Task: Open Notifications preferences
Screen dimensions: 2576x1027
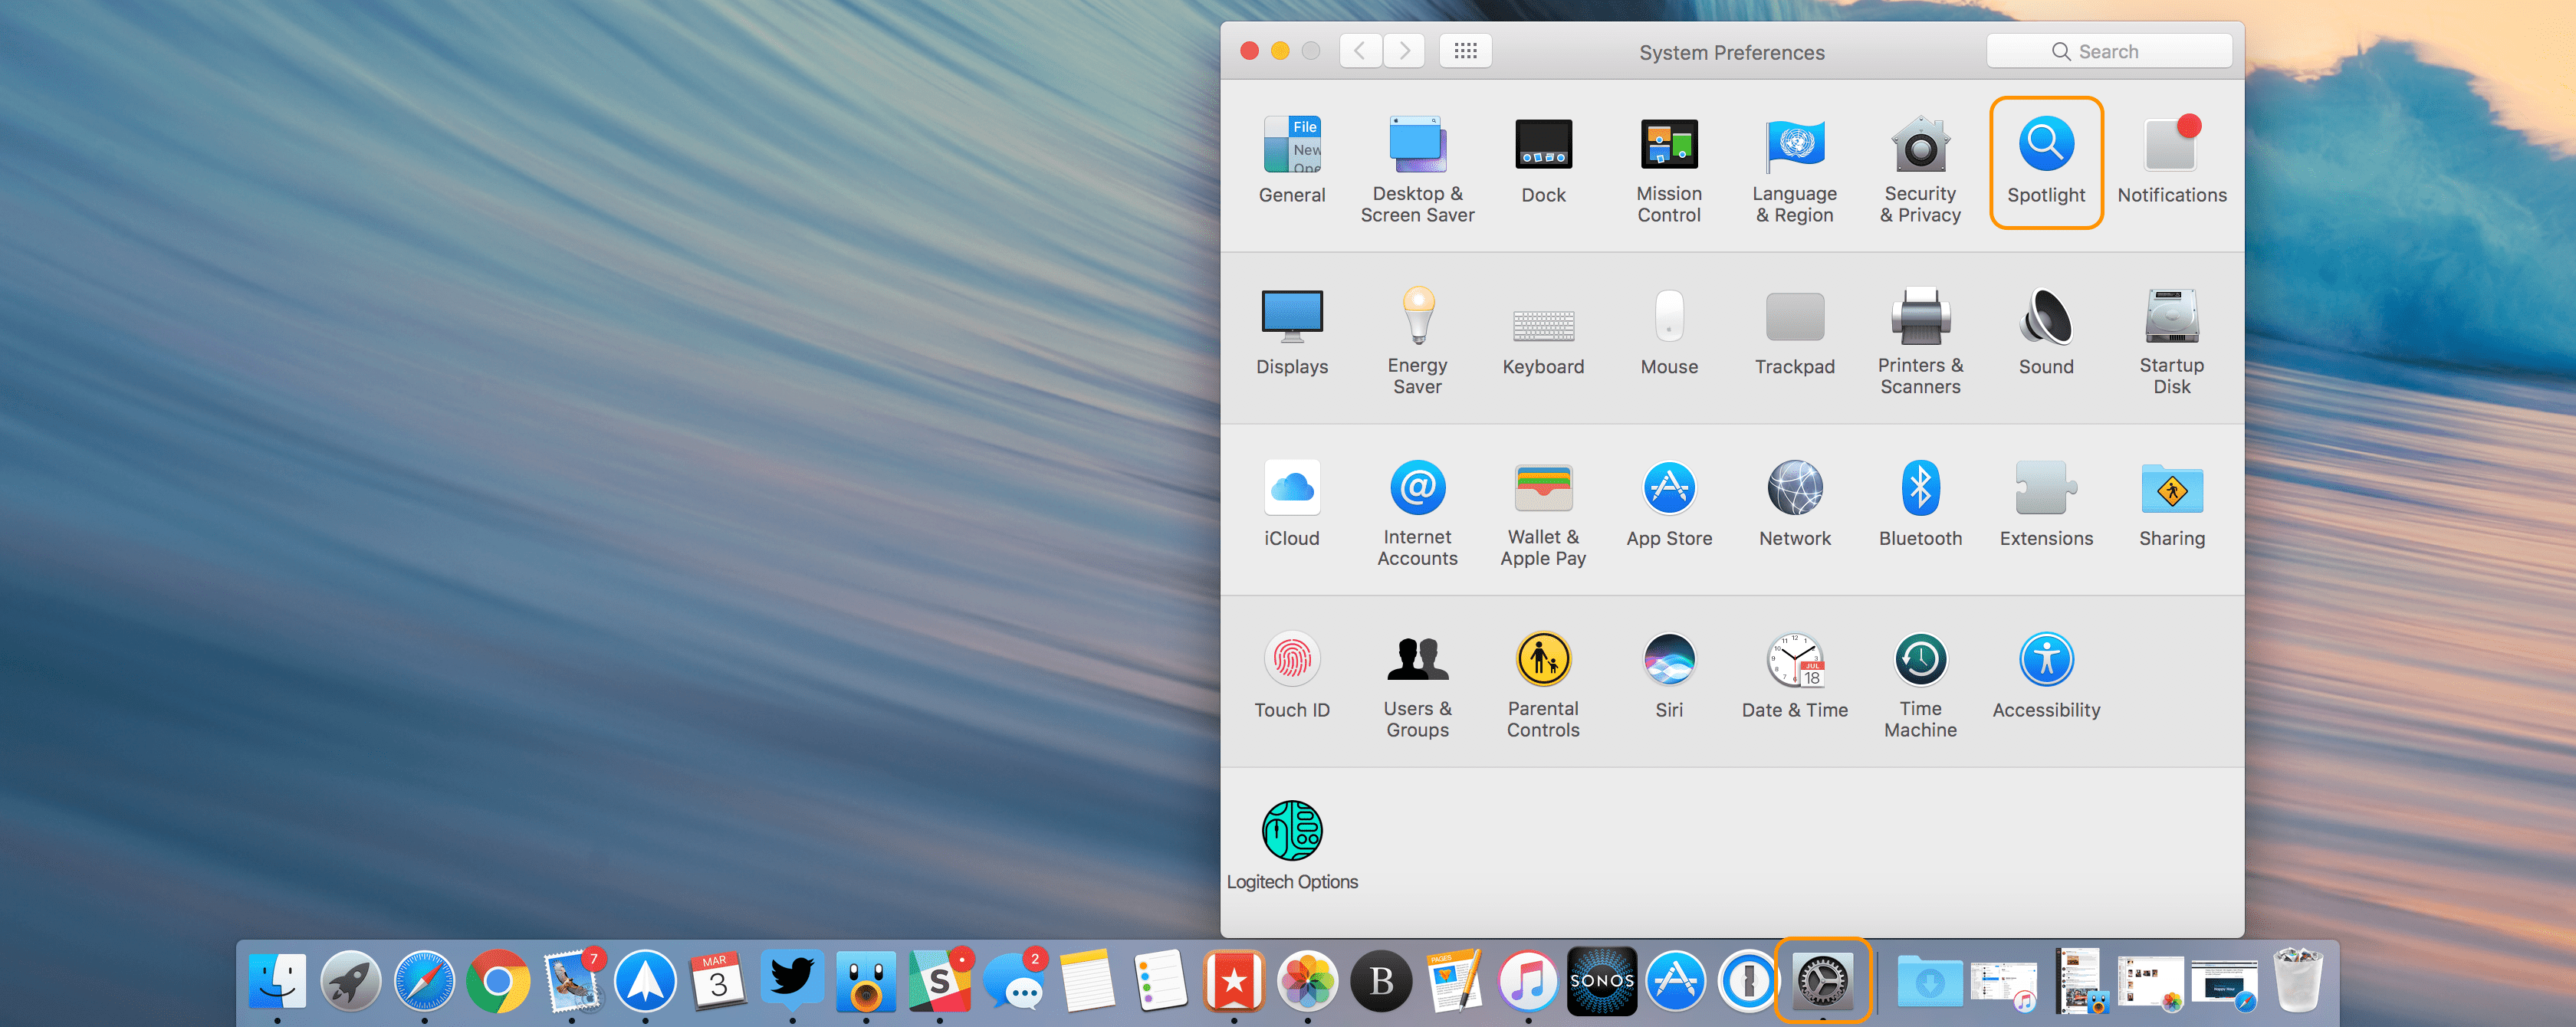Action: pos(2170,143)
